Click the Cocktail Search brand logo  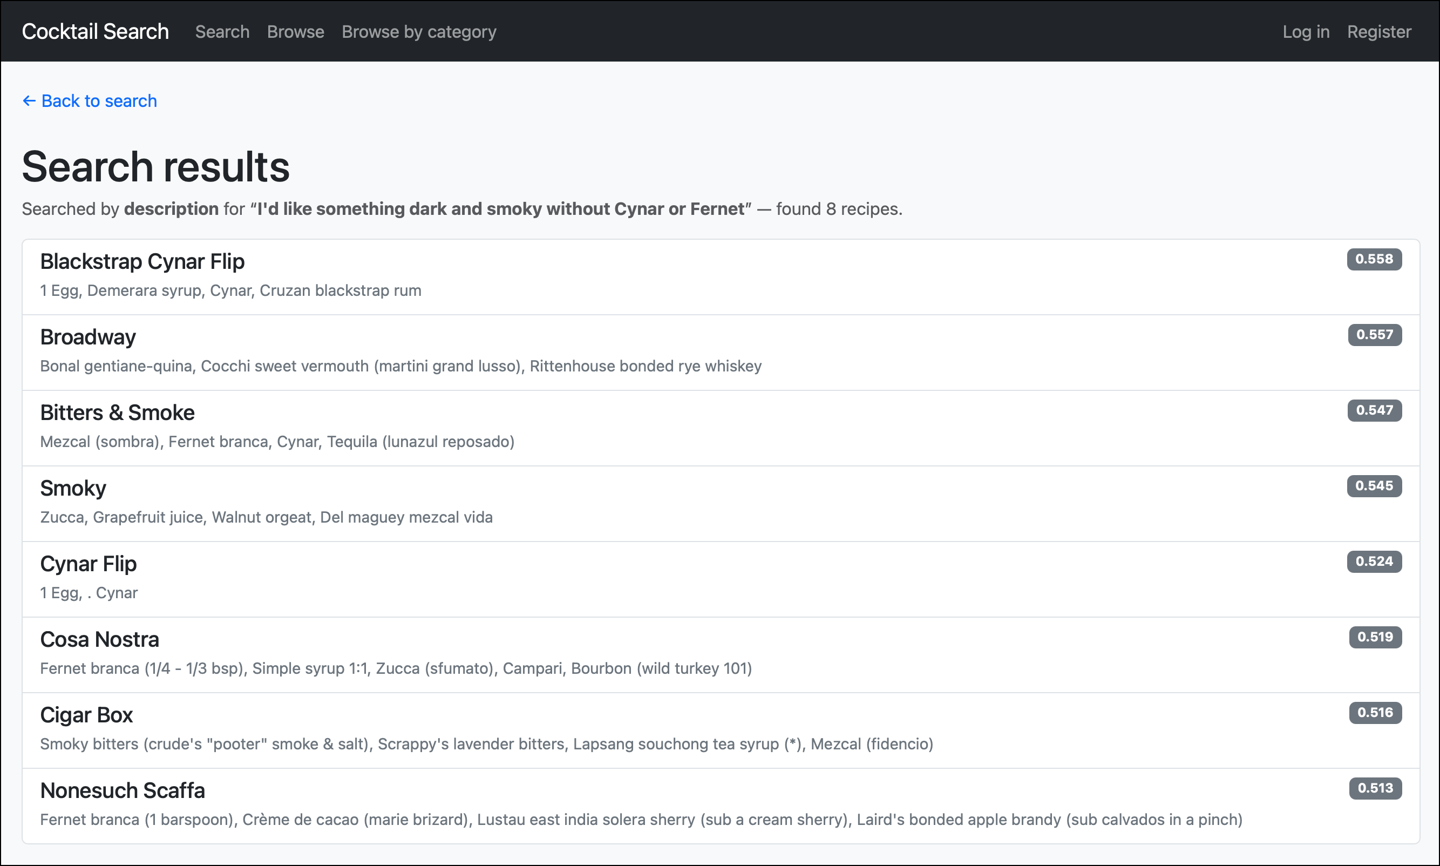click(x=95, y=31)
